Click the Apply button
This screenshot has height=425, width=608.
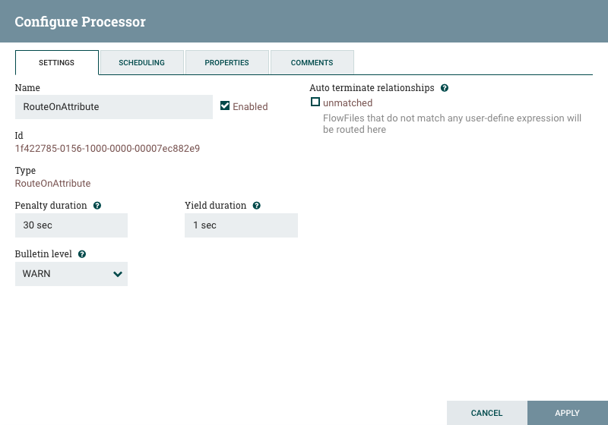[567, 413]
